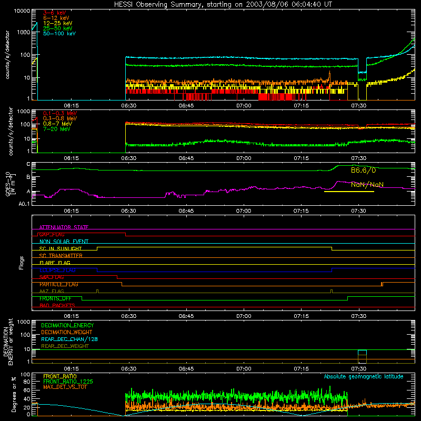This screenshot has width=421, height=421.
Task: Select the SAA_FLAG label
Action: (x=52, y=277)
